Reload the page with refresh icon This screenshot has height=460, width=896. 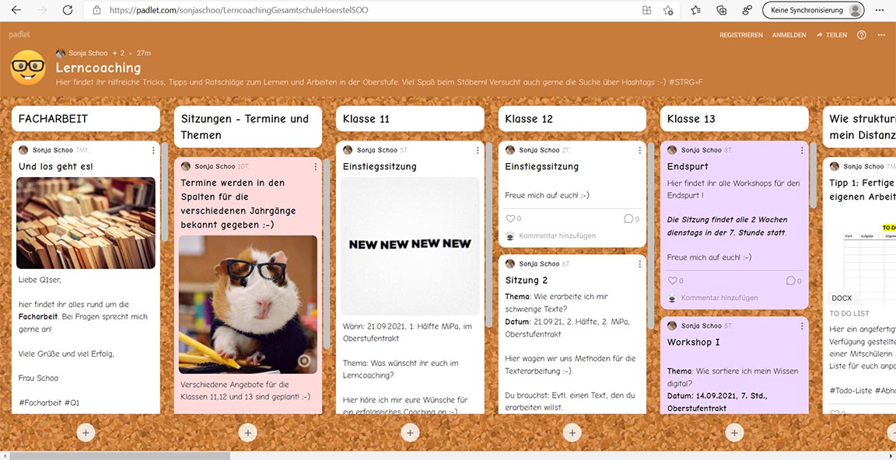pos(68,10)
